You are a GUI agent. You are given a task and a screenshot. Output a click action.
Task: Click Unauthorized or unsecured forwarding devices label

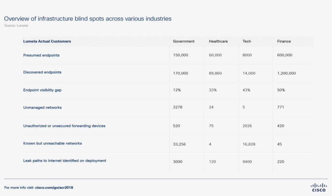click(64, 126)
